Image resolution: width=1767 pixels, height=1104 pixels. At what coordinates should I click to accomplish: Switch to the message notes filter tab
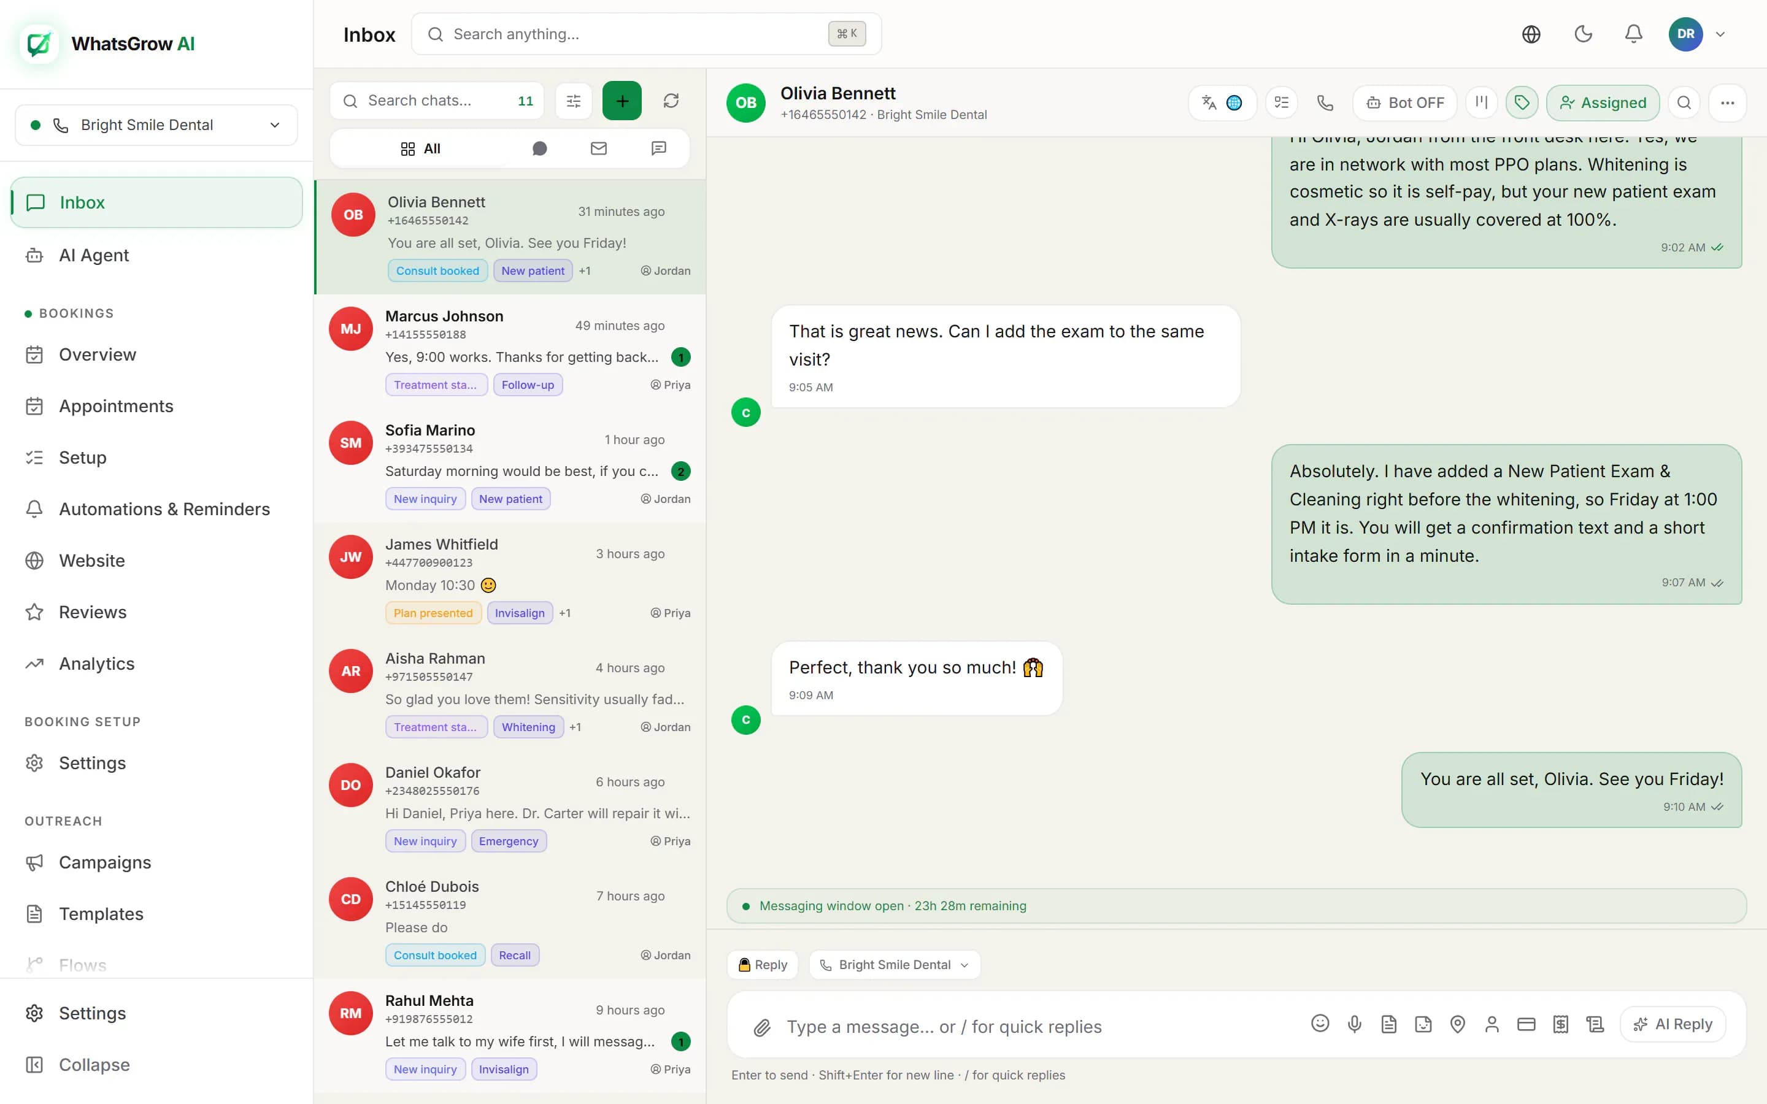(658, 148)
